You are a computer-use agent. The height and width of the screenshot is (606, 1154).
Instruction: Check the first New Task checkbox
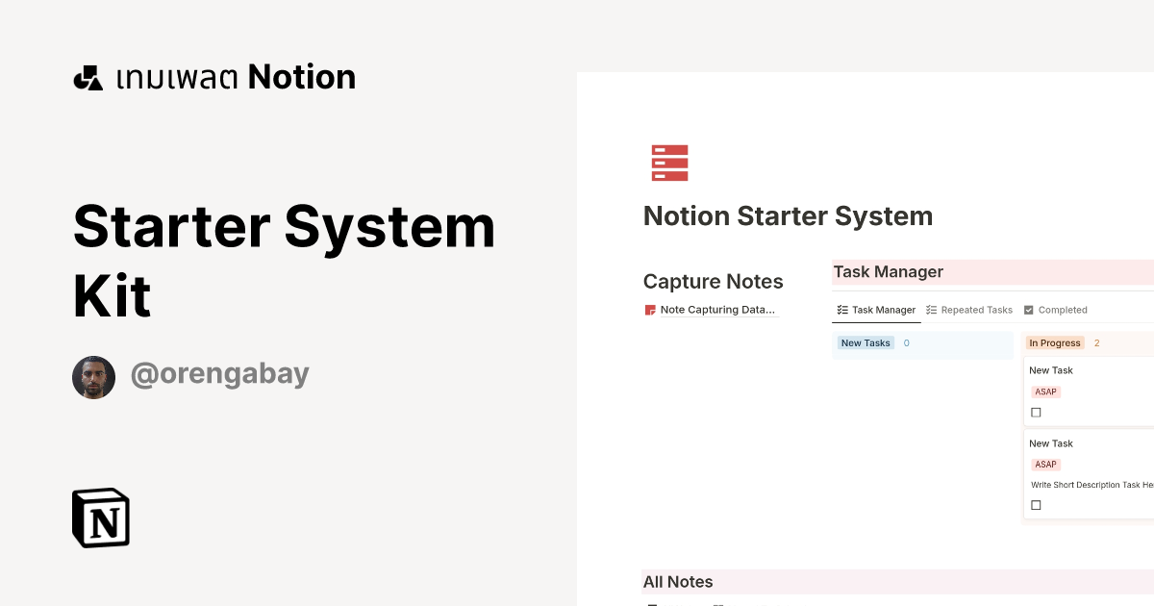click(1036, 412)
